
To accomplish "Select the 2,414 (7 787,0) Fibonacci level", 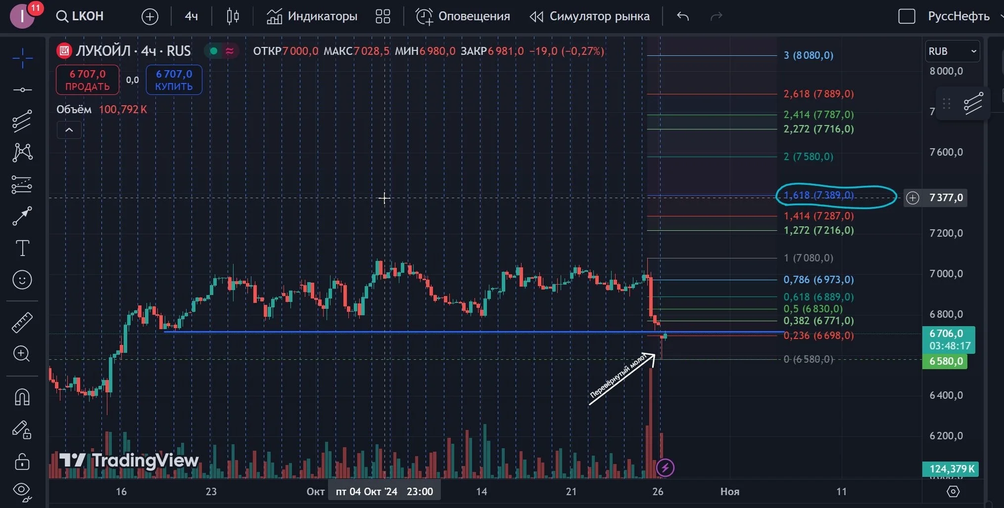I will [x=818, y=115].
